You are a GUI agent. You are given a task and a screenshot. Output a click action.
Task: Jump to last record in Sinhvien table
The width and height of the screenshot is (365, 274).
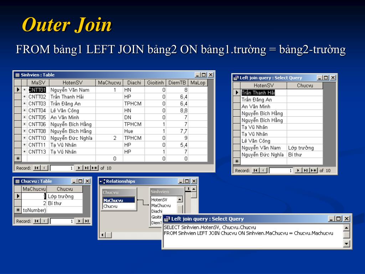point(87,168)
